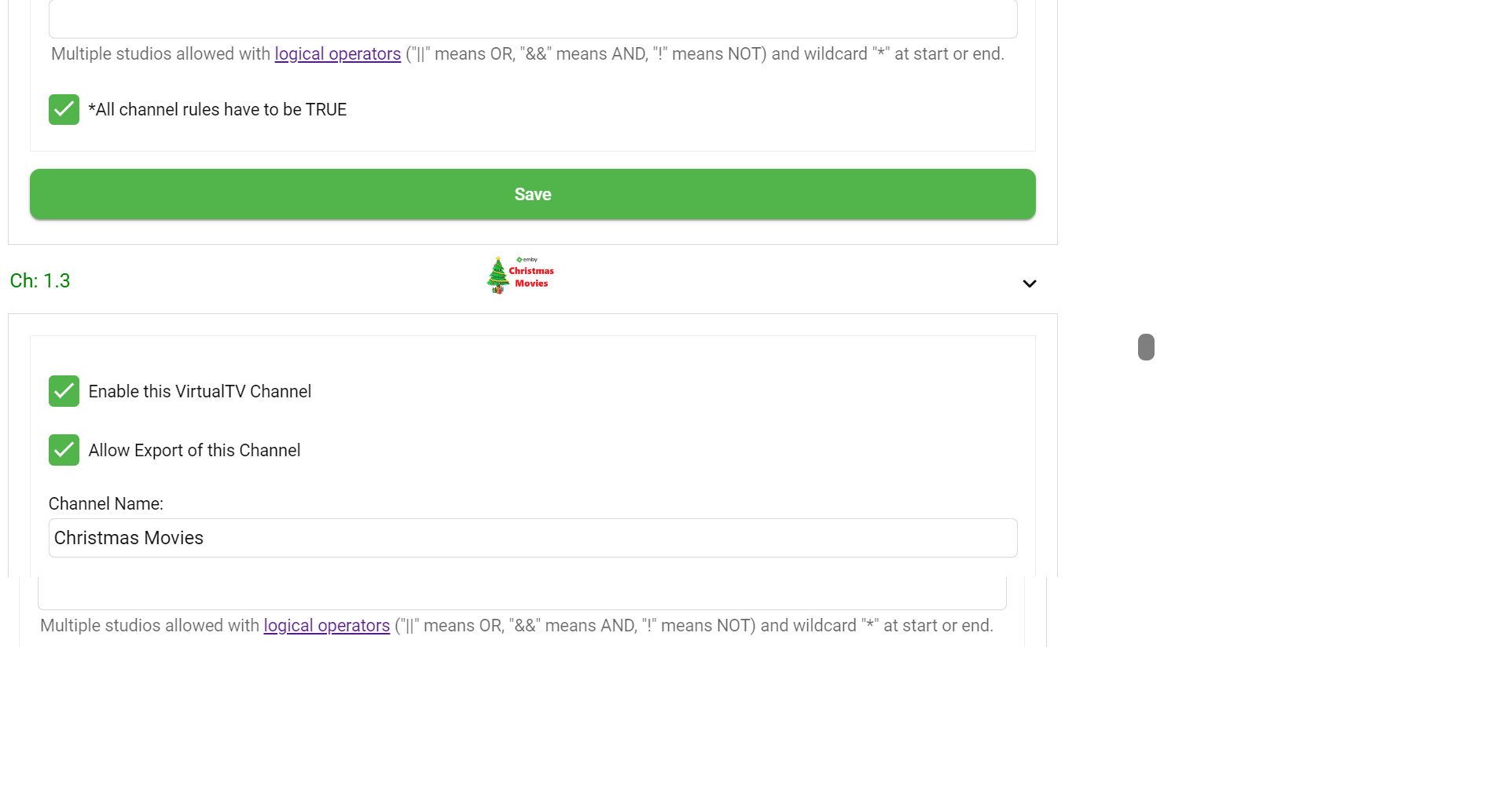The height and width of the screenshot is (801, 1509).
Task: Click the Ch: 1.3 channel header label
Action: click(x=40, y=281)
